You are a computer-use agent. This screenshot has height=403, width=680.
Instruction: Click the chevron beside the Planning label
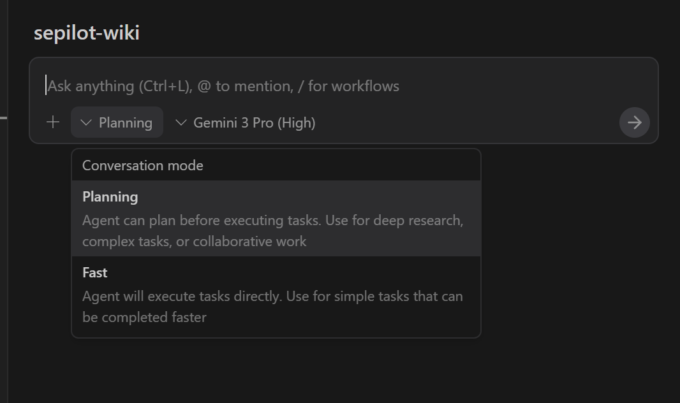tap(87, 122)
